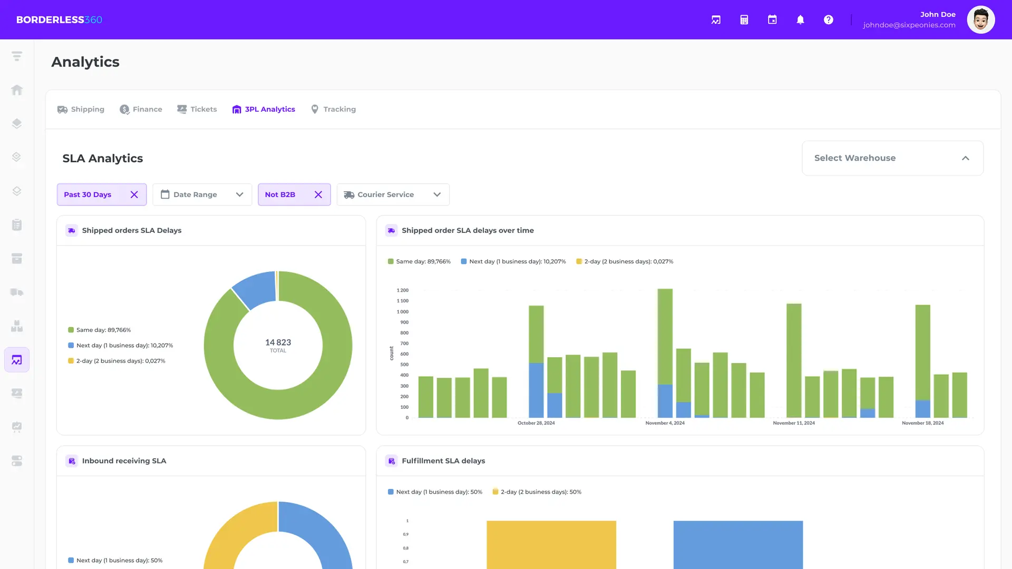Open the Select Warehouse dropdown
Screen dimensions: 1012x569
pos(892,158)
